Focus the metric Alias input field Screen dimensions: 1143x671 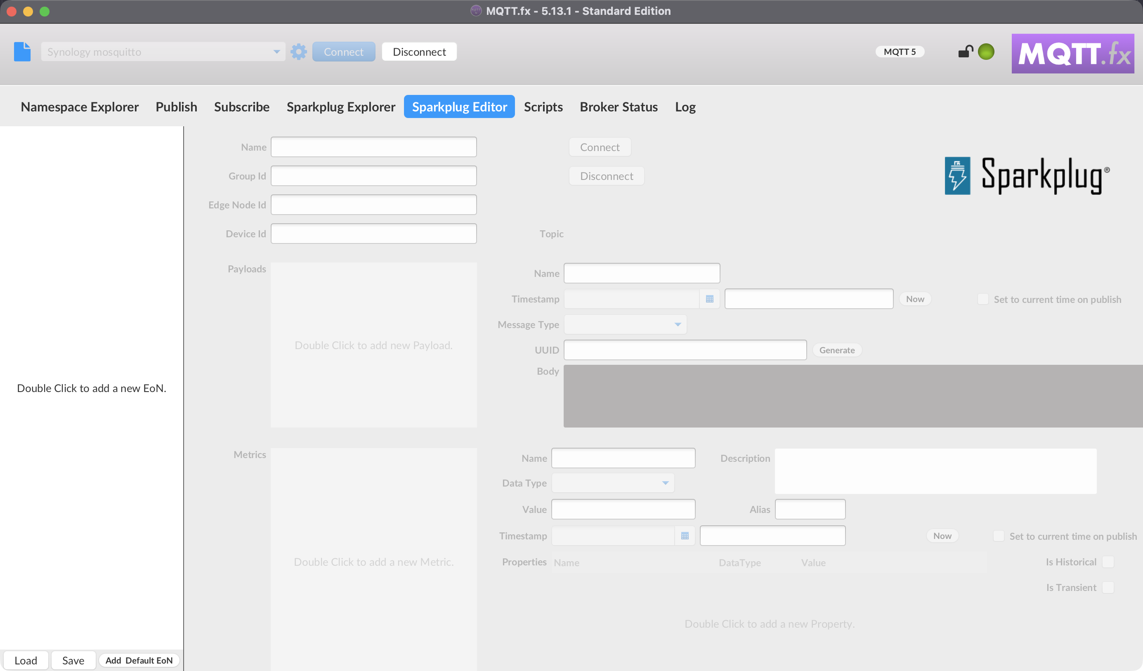coord(810,510)
